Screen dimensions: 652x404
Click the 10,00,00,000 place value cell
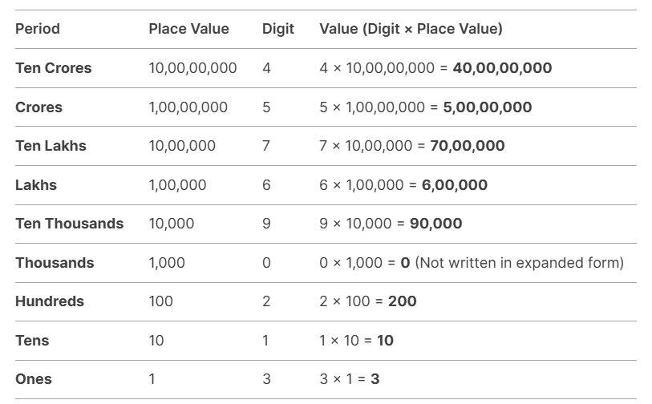point(192,68)
